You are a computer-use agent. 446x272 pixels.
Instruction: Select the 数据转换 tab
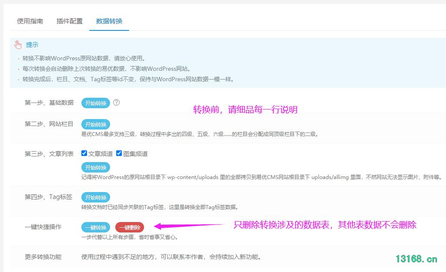point(109,21)
